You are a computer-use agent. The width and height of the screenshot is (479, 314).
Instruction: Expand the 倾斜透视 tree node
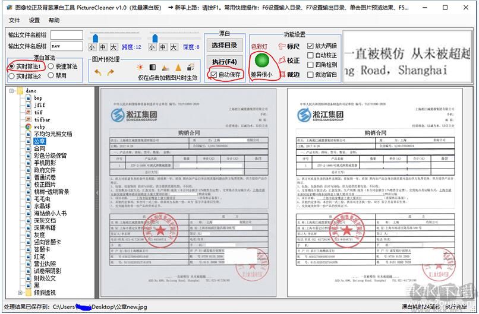[20, 293]
